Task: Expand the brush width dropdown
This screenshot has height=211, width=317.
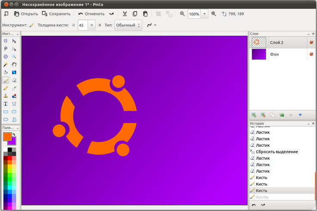Action: (91, 25)
